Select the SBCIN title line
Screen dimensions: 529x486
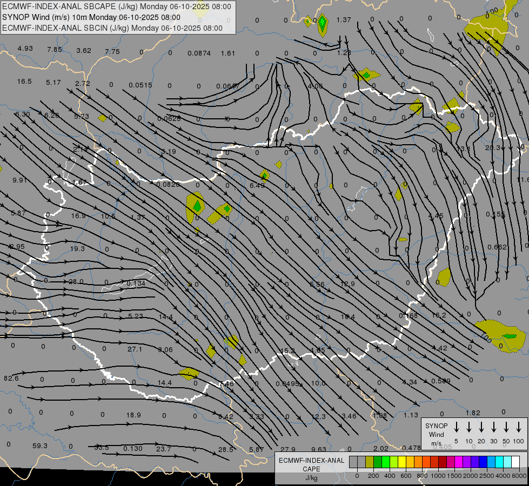[x=112, y=28]
